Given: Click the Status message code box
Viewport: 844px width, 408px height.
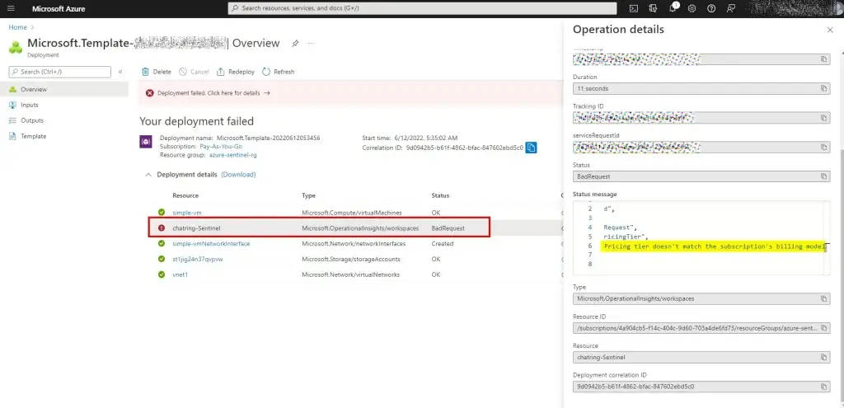Looking at the screenshot, I should [701, 238].
